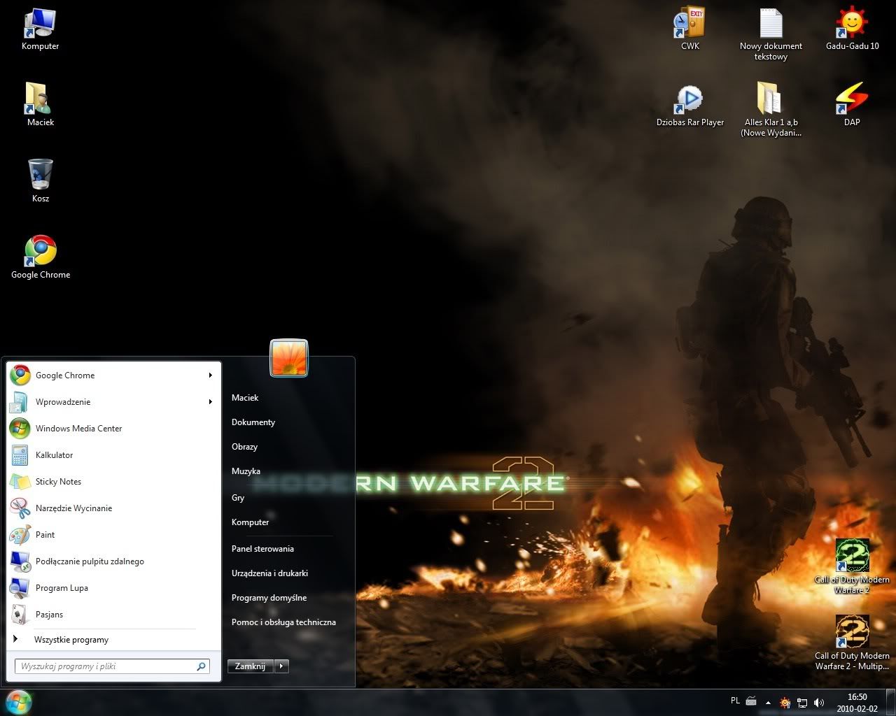Click the Wyszukaj programy i pliki search box
Screen dimensions: 896x716
coord(112,666)
